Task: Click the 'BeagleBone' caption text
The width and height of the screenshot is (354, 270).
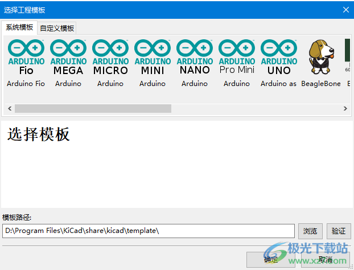Action: pyautogui.click(x=321, y=84)
